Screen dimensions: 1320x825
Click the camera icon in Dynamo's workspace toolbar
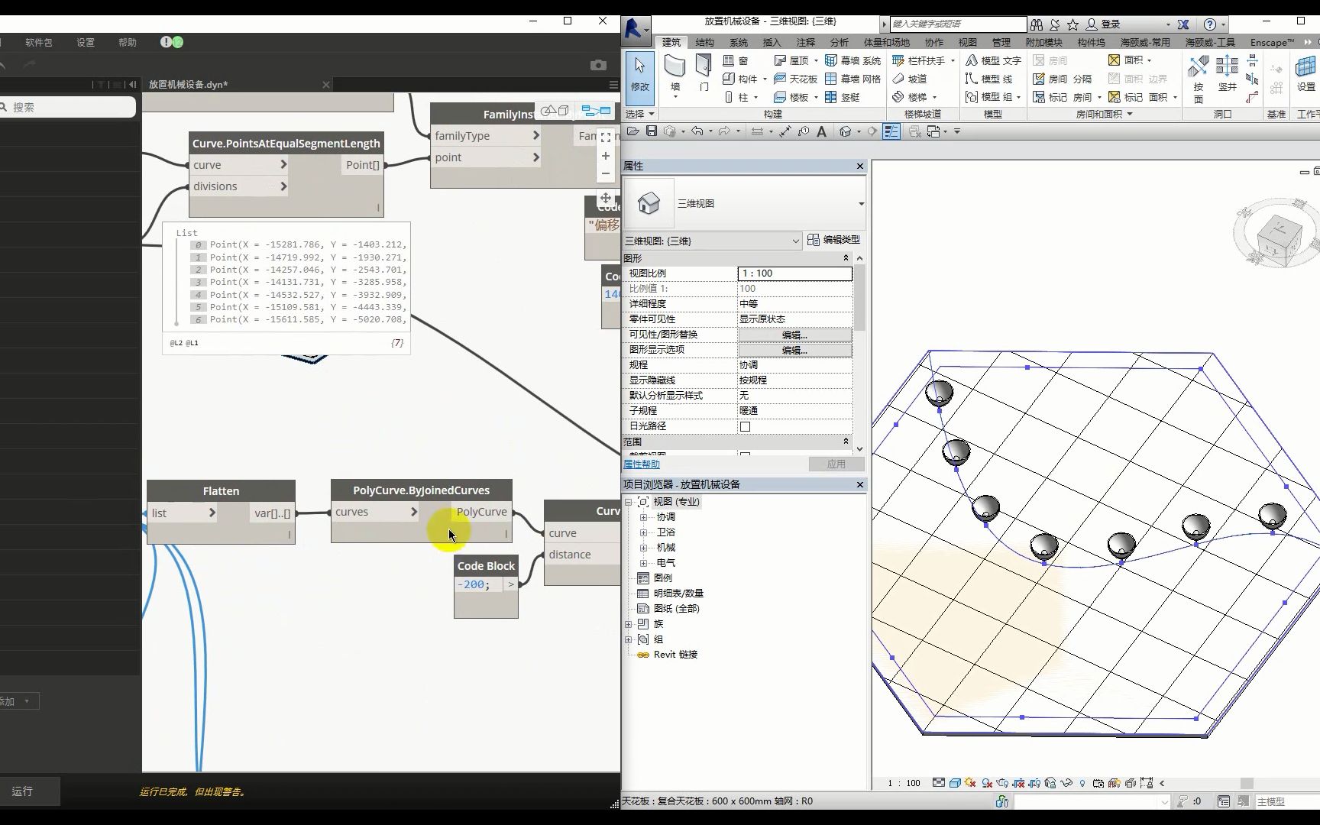click(x=599, y=65)
